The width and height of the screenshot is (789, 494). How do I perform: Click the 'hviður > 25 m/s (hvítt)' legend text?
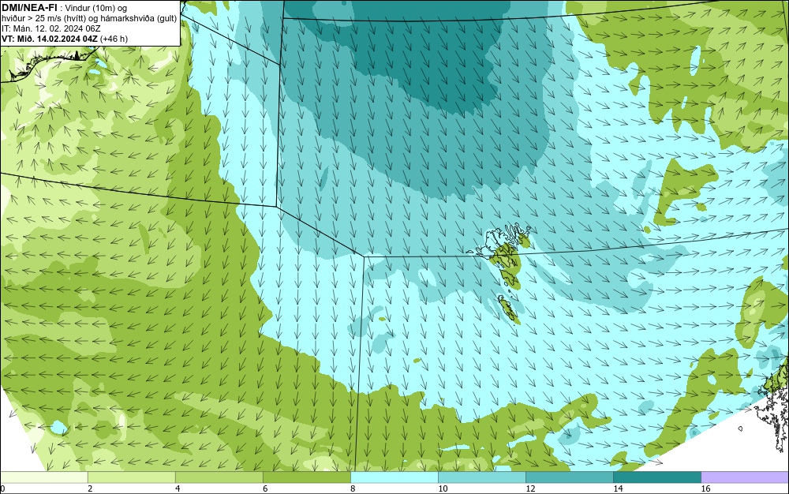(44, 18)
